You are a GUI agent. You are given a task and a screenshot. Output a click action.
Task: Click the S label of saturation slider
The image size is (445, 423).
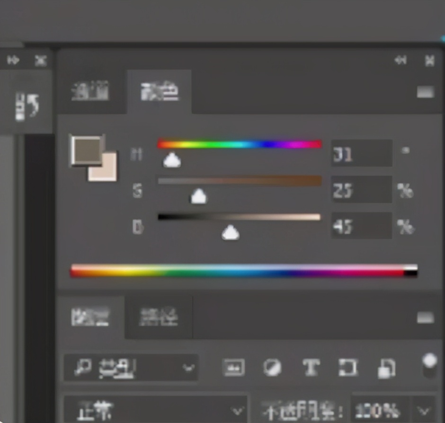click(x=137, y=190)
